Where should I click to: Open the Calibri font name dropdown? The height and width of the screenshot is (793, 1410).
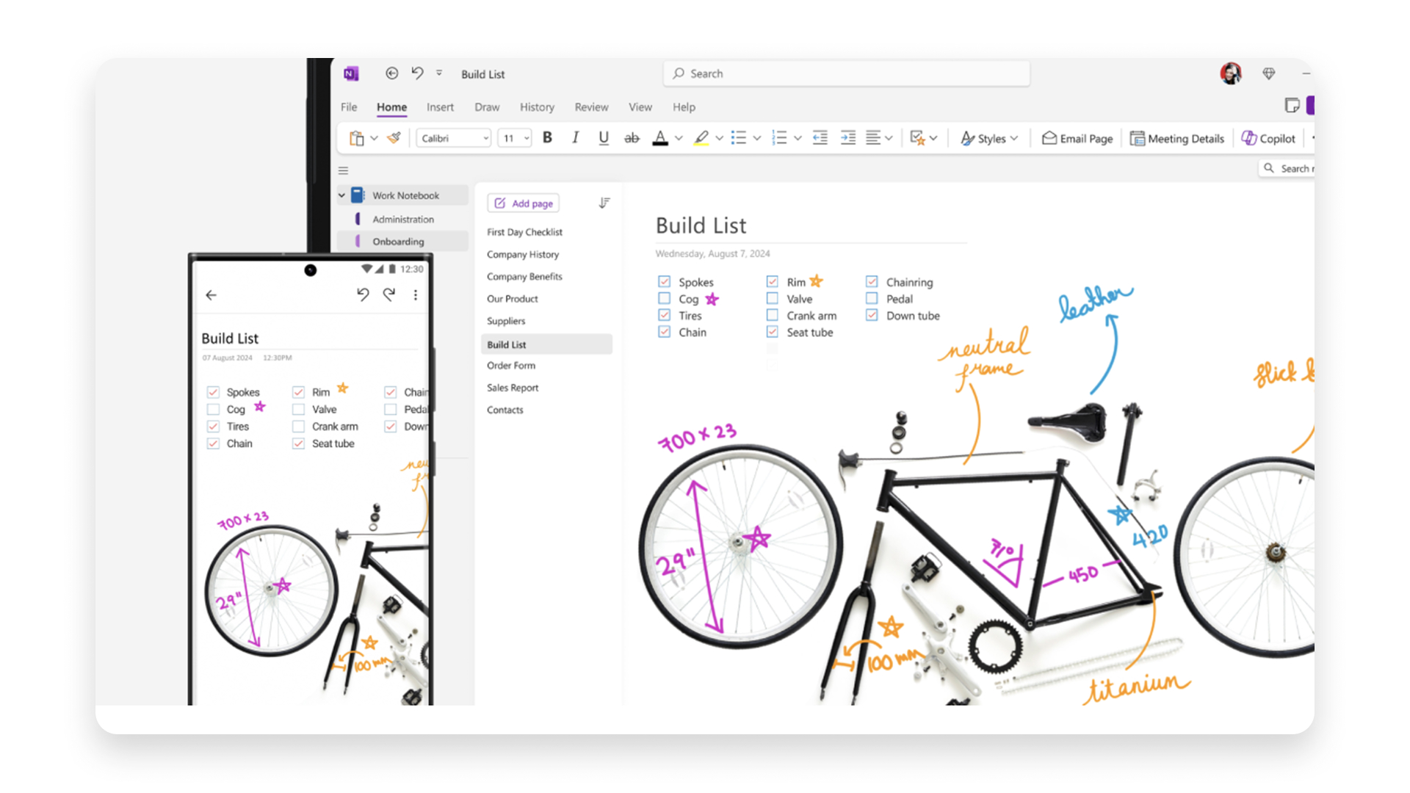point(454,138)
